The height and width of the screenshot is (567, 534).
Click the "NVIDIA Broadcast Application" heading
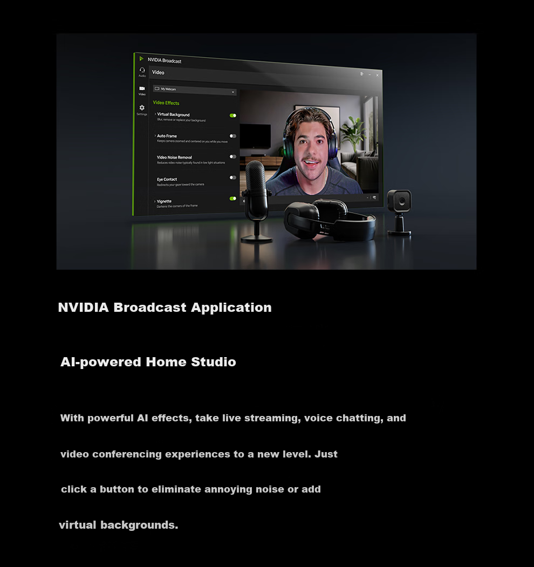pos(165,308)
